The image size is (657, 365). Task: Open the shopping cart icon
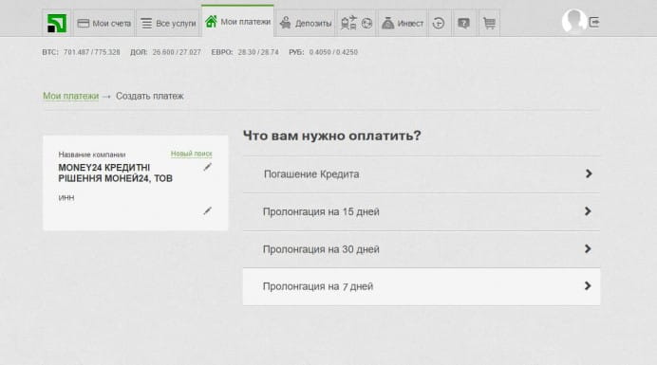tap(489, 23)
